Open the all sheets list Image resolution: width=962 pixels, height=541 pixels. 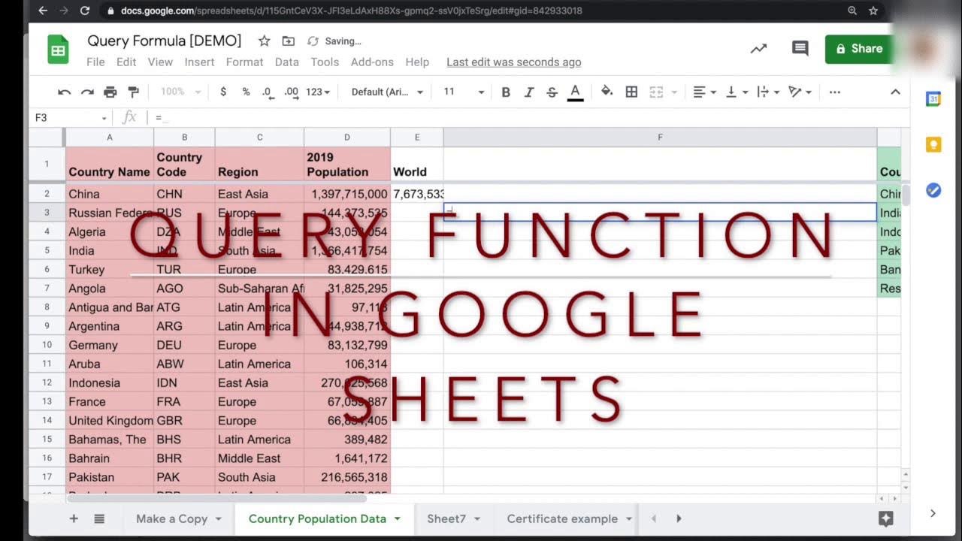(x=99, y=518)
